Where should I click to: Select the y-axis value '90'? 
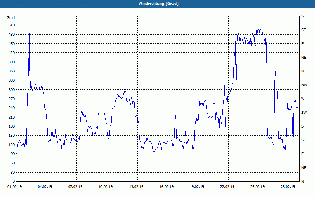point(13,154)
